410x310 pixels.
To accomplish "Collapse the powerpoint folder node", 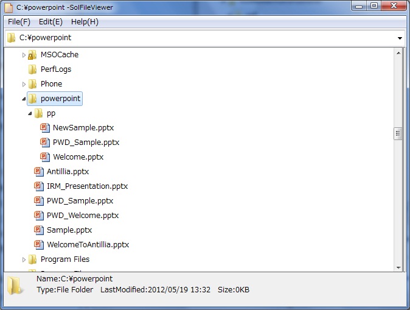I will (24, 99).
